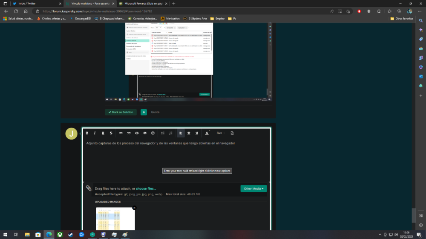Toggle strikethrough formatting in the editor
The width and height of the screenshot is (426, 239).
[111, 133]
